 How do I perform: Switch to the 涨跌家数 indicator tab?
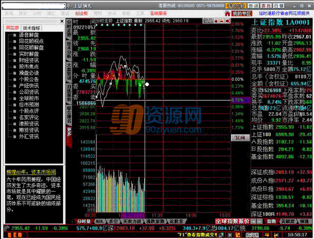pos(155,221)
